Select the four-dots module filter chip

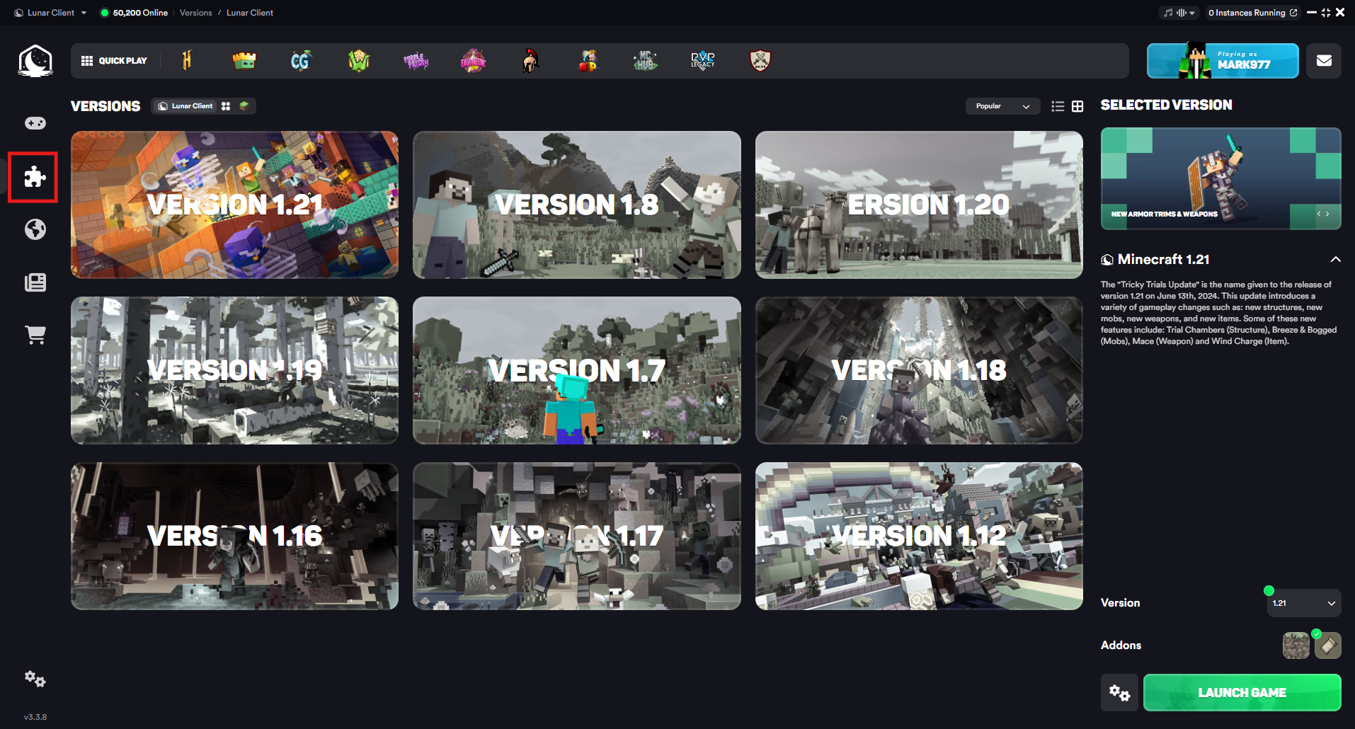pos(226,106)
